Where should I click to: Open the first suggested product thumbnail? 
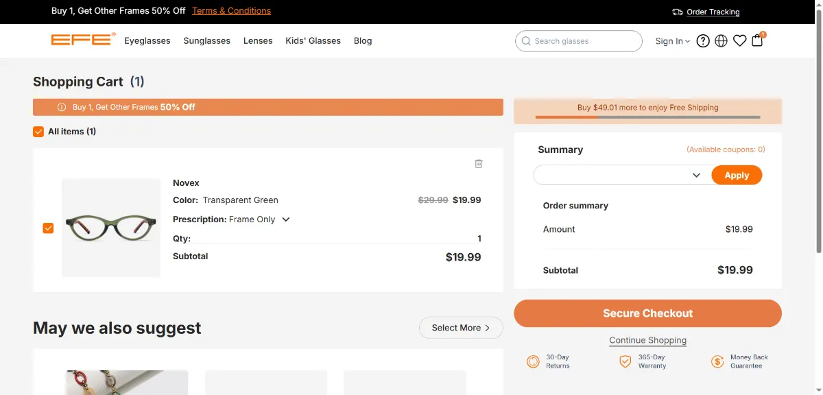point(127,383)
